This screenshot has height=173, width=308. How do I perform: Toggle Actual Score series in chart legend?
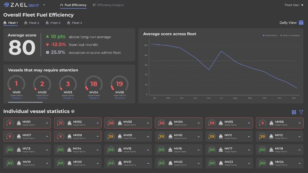[269, 35]
